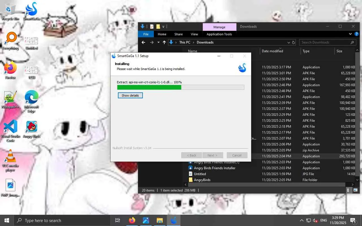The image size is (362, 226).
Task: Open the VLC media player desktop shortcut
Action: 10,160
